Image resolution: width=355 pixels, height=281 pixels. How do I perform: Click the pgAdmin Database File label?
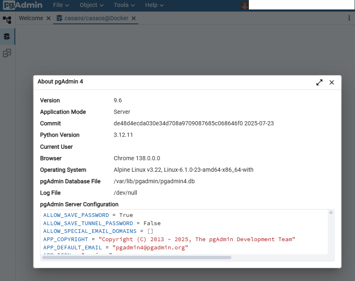coord(70,181)
